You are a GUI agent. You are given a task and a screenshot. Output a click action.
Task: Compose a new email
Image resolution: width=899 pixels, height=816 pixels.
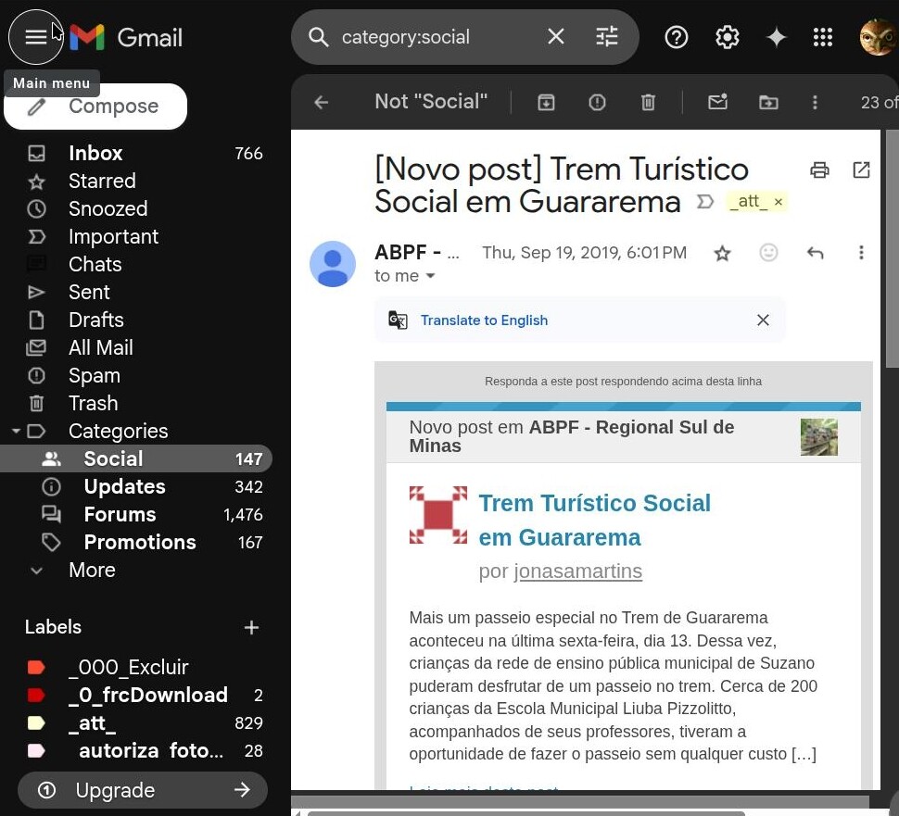coord(95,107)
